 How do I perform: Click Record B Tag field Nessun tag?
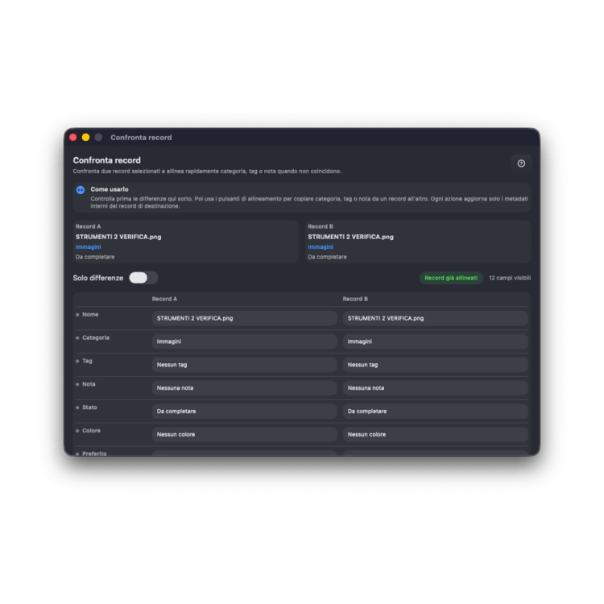tap(435, 364)
